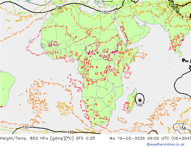Click the '158' height label near Australia
The image size is (191, 147).
[183, 128]
